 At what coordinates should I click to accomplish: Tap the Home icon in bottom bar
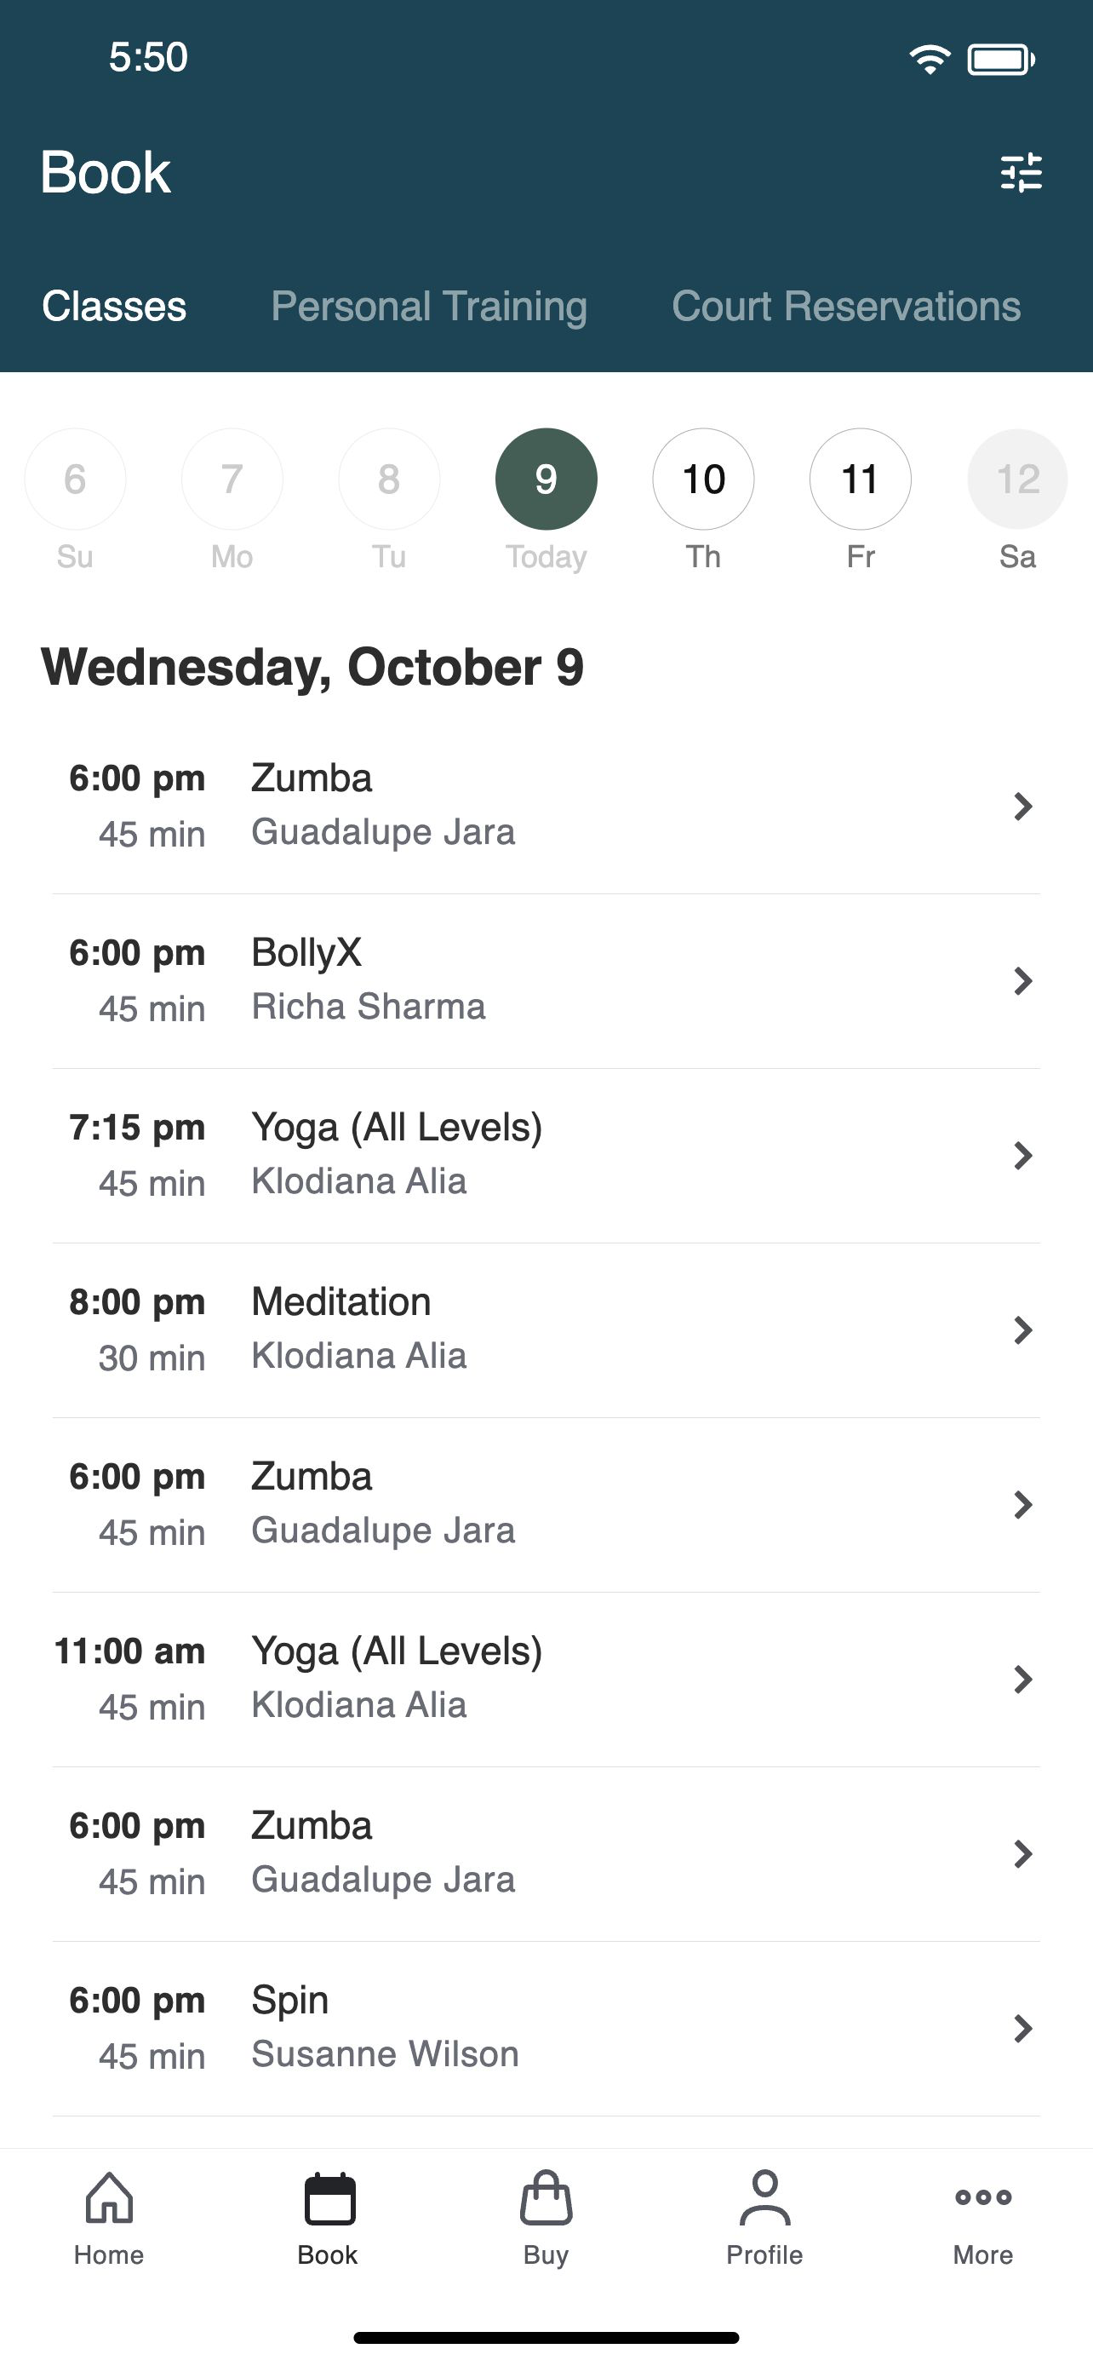[x=109, y=2197]
